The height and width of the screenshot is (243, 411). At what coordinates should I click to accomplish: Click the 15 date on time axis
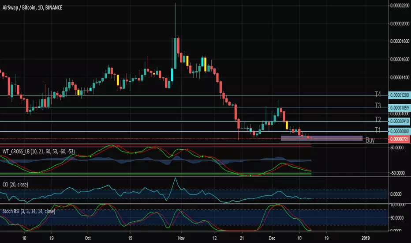(x=130, y=238)
